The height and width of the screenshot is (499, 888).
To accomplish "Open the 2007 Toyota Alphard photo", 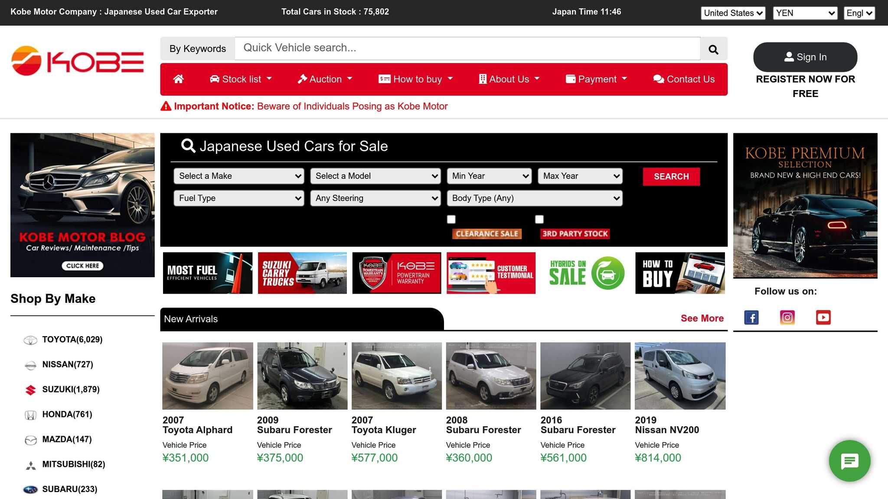I will pos(208,376).
